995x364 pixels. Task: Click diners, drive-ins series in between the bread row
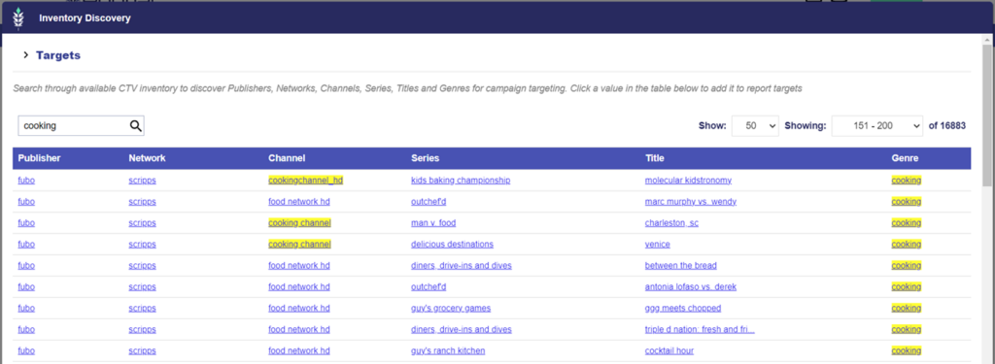tap(462, 266)
